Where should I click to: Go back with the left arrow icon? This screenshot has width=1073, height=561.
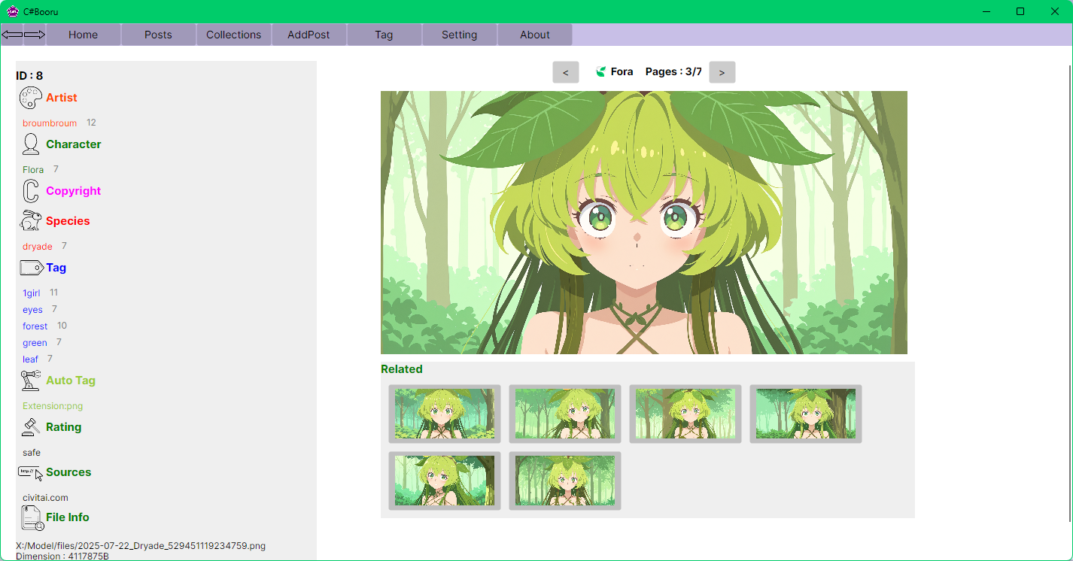(12, 35)
